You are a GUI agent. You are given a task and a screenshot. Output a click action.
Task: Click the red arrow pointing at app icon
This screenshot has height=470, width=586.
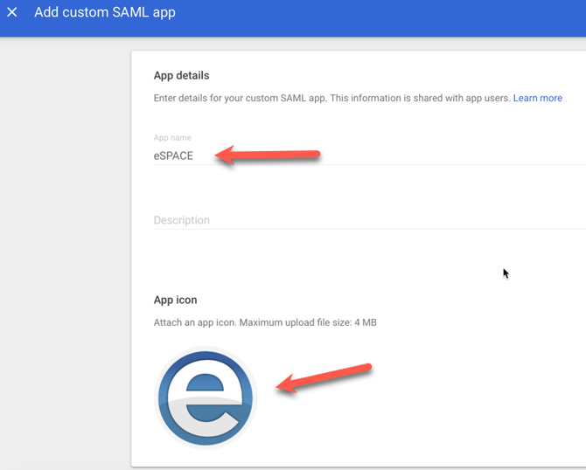point(324,377)
